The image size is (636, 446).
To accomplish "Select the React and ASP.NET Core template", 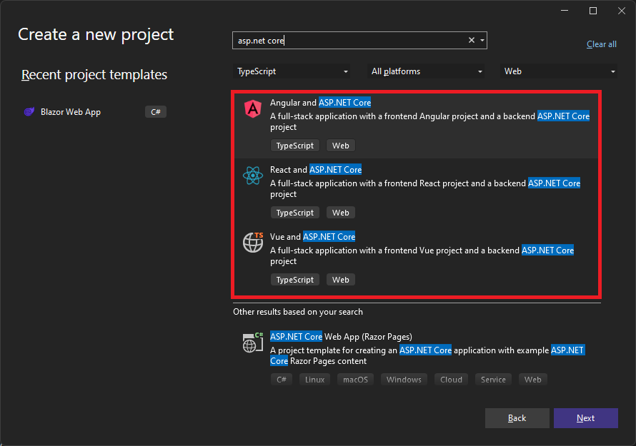I will point(416,192).
